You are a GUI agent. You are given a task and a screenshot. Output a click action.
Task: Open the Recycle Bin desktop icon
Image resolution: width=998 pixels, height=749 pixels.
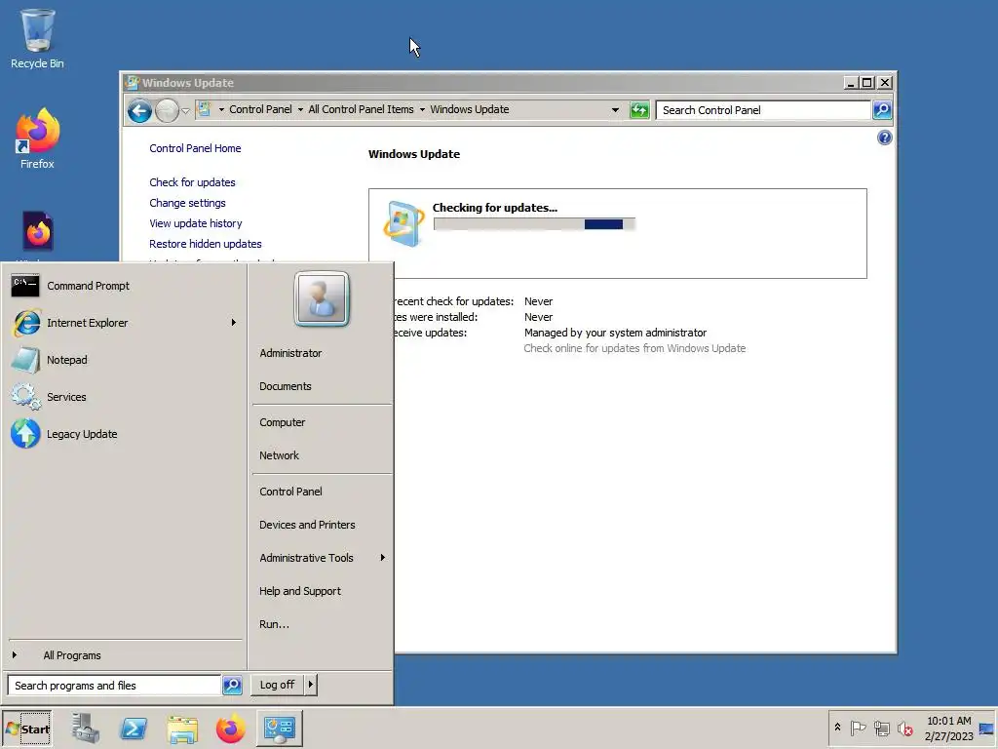point(37,38)
